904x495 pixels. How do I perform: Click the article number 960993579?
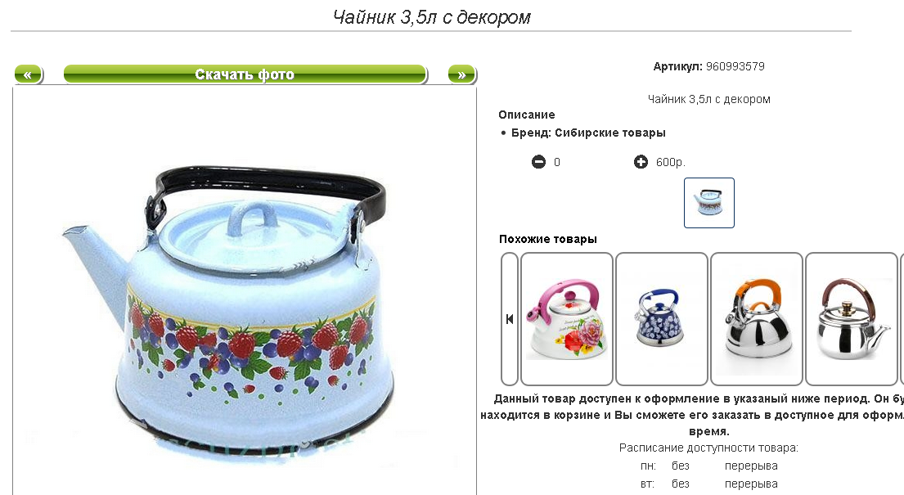pyautogui.click(x=735, y=66)
